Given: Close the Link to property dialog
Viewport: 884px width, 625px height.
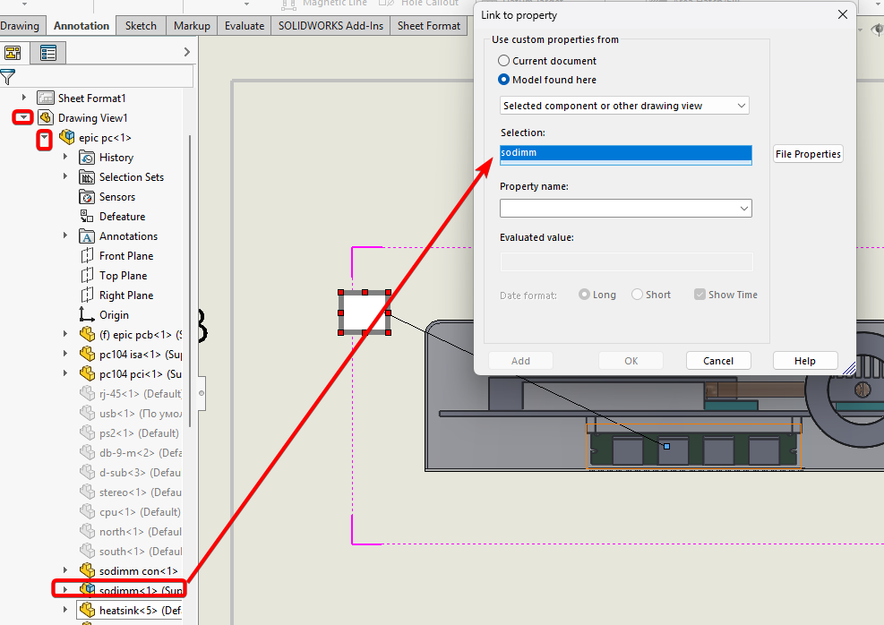Looking at the screenshot, I should pyautogui.click(x=842, y=14).
